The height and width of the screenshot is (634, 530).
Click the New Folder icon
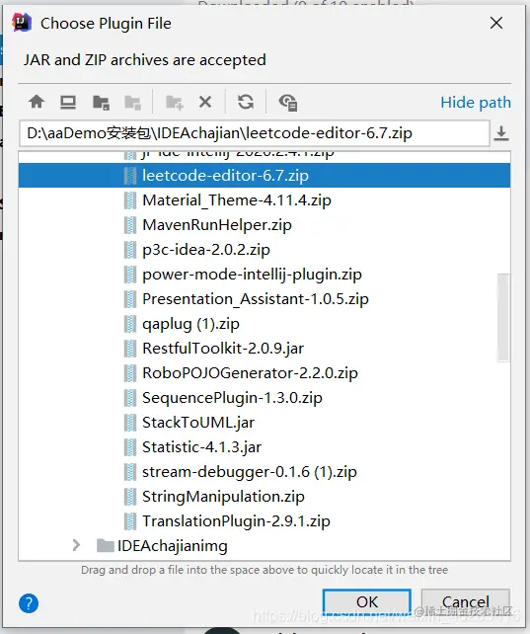(174, 103)
